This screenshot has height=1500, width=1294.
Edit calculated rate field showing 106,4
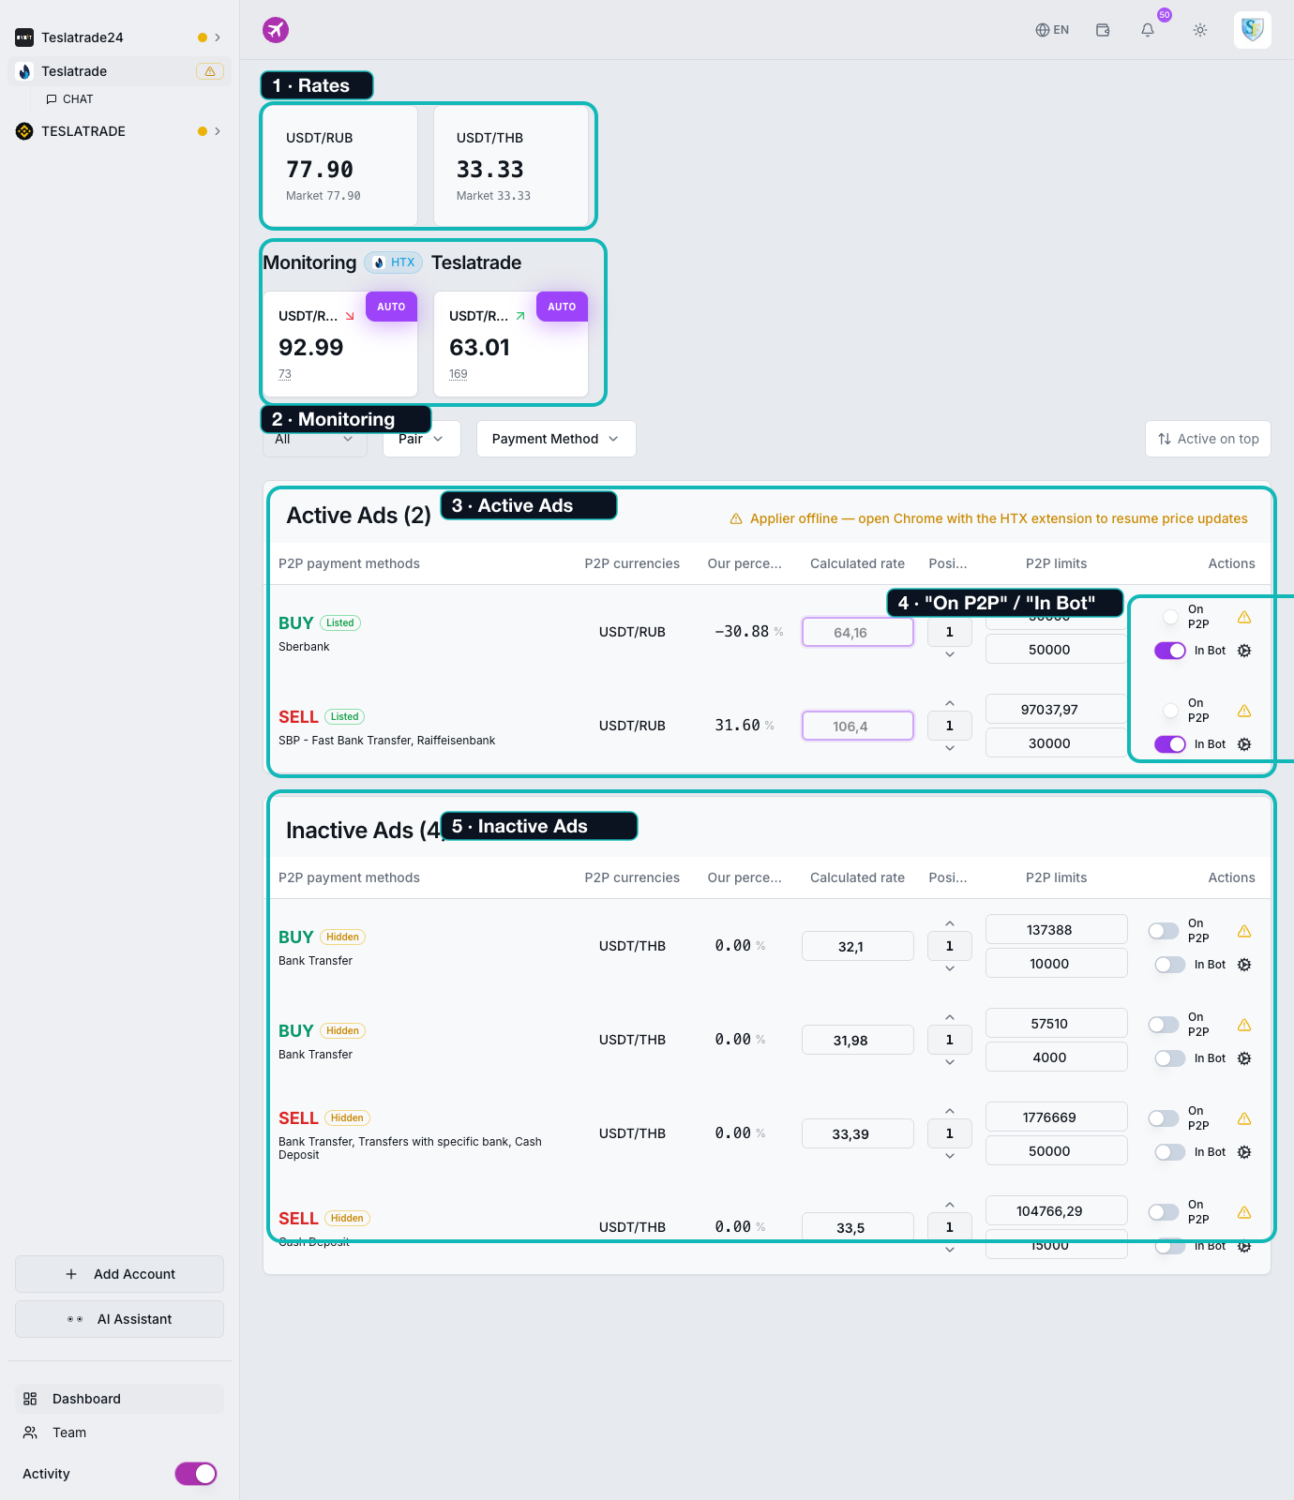click(857, 726)
